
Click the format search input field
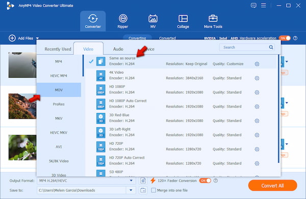(247, 47)
